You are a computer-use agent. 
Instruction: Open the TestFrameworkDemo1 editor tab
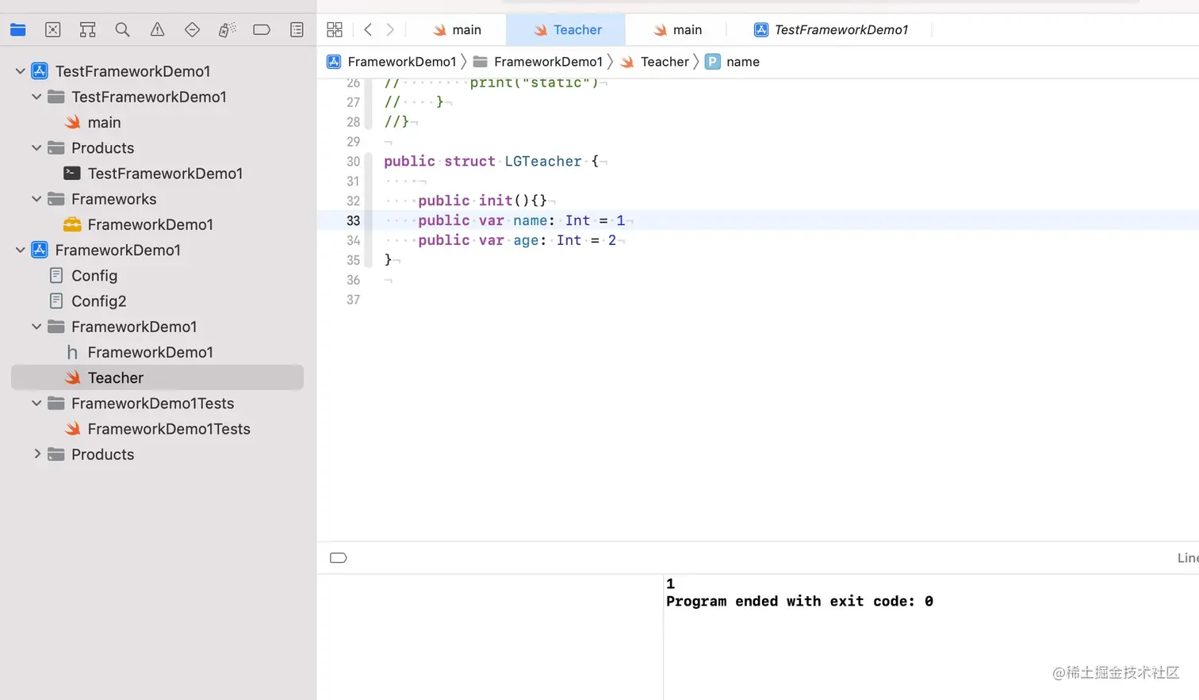(x=831, y=30)
